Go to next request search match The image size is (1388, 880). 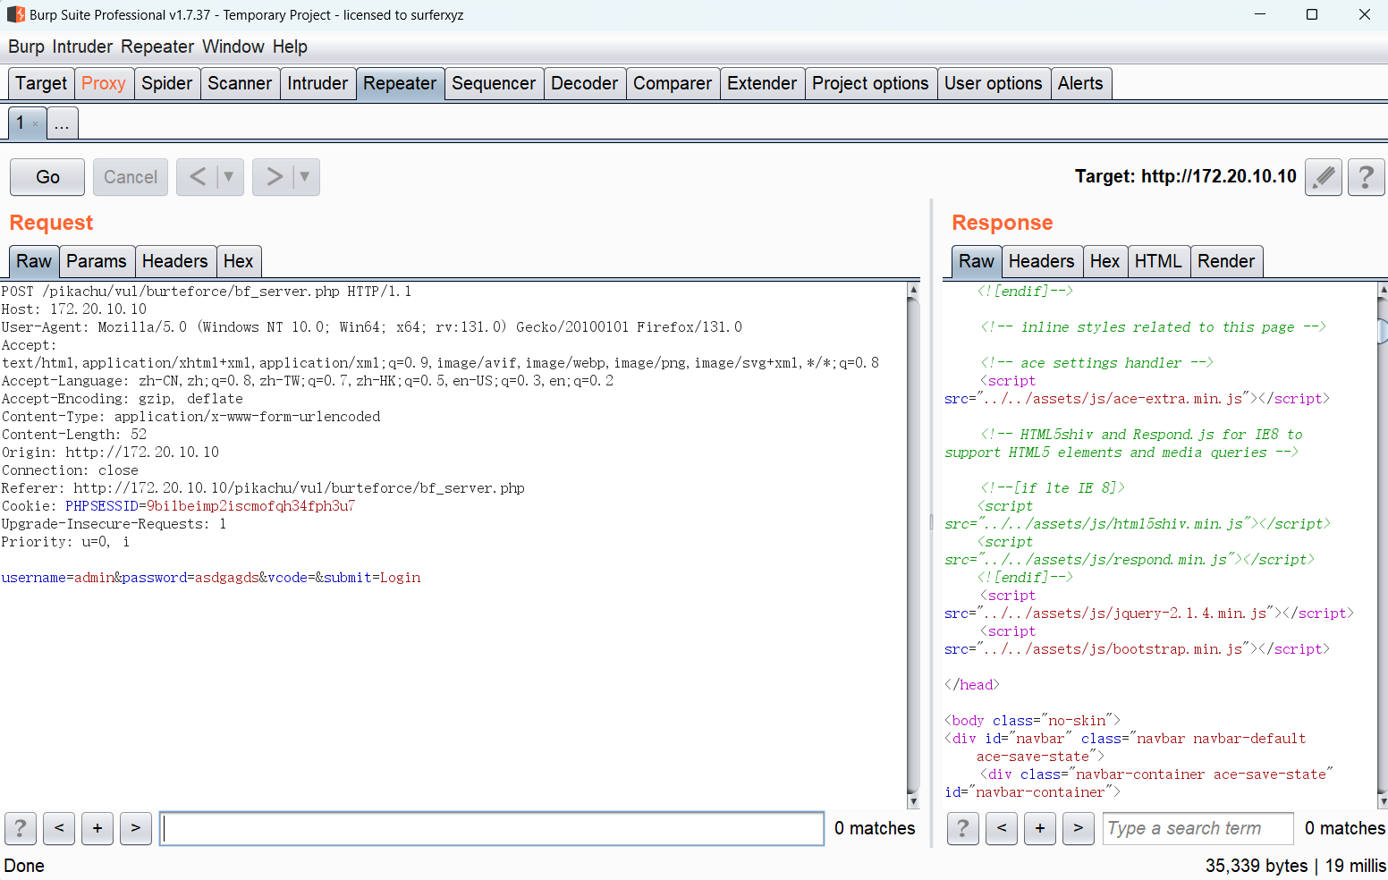(x=136, y=828)
